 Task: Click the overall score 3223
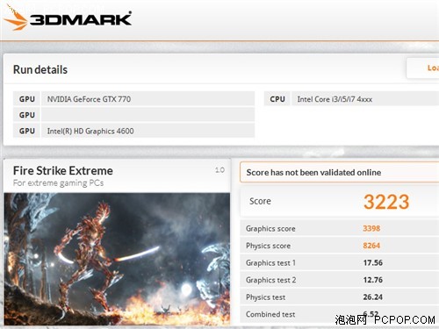[386, 202]
